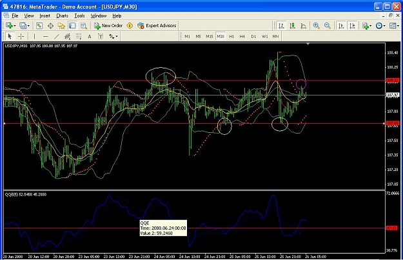Toggle chart auto scroll

pos(341,26)
